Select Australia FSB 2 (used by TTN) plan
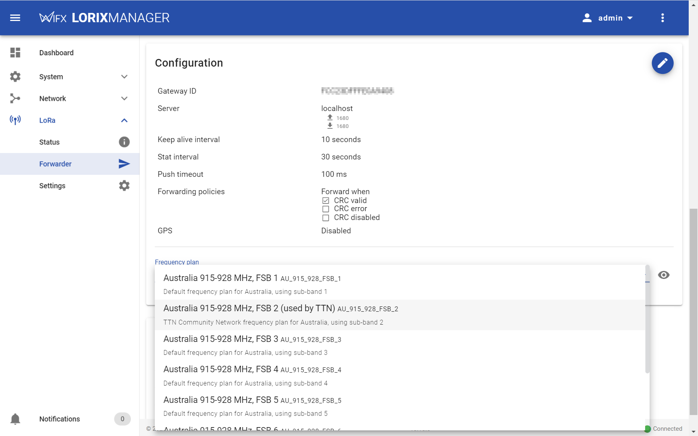 tap(280, 315)
